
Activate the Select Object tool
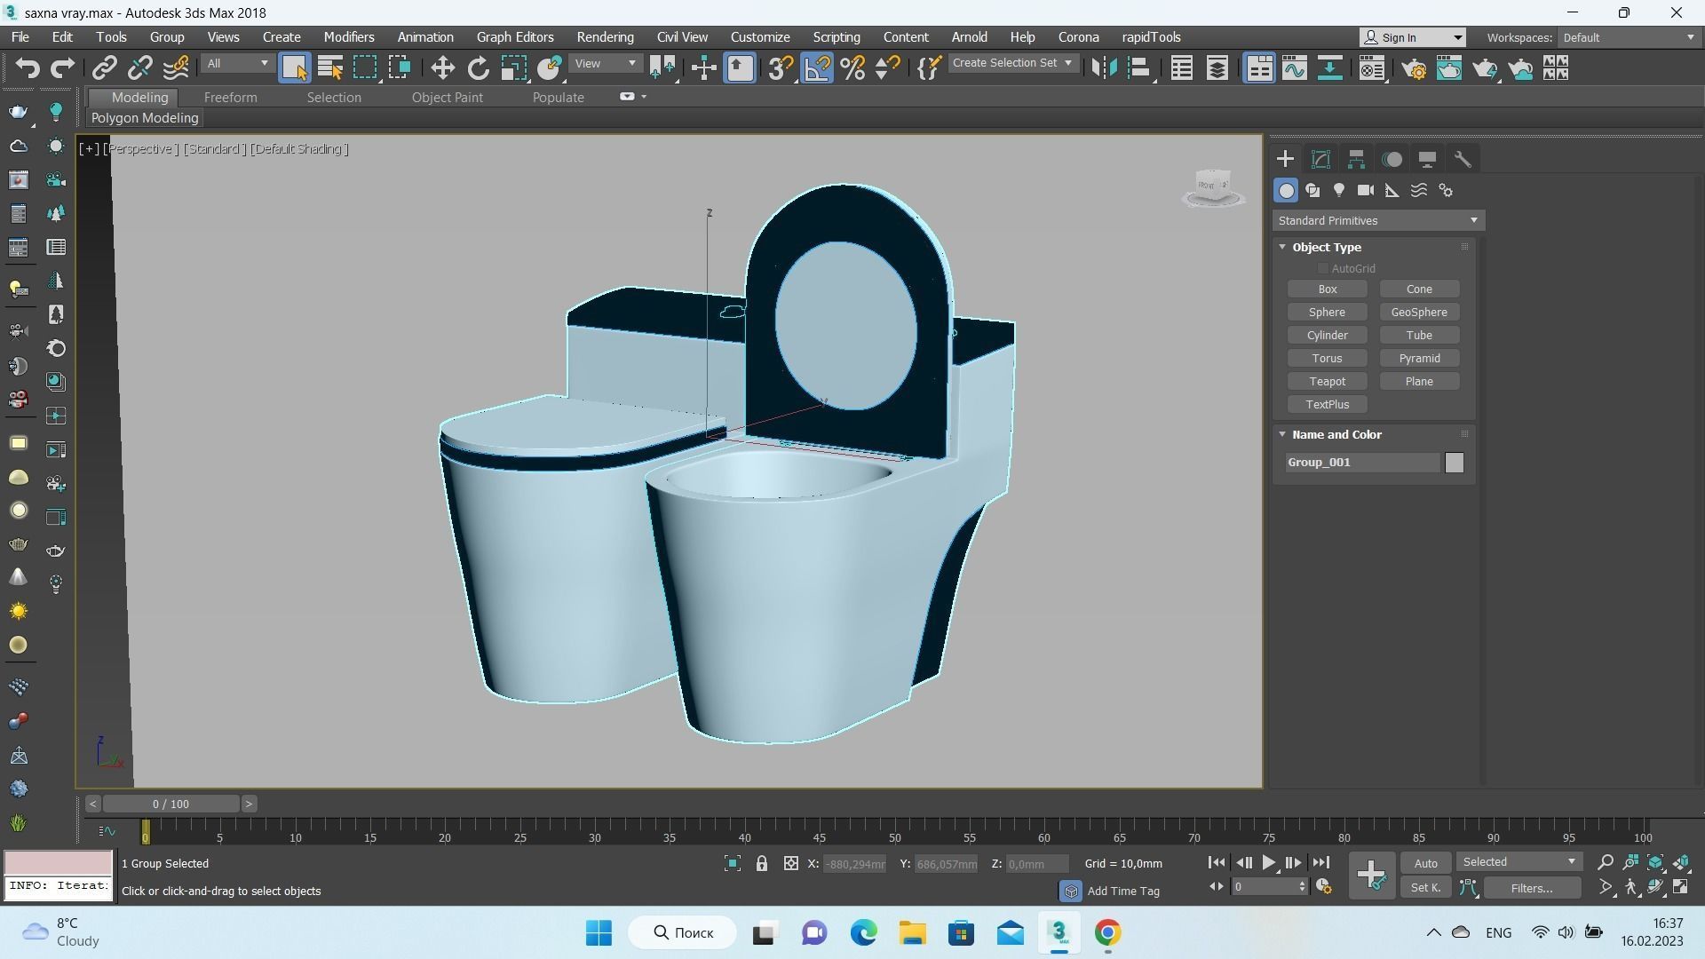[x=294, y=68]
